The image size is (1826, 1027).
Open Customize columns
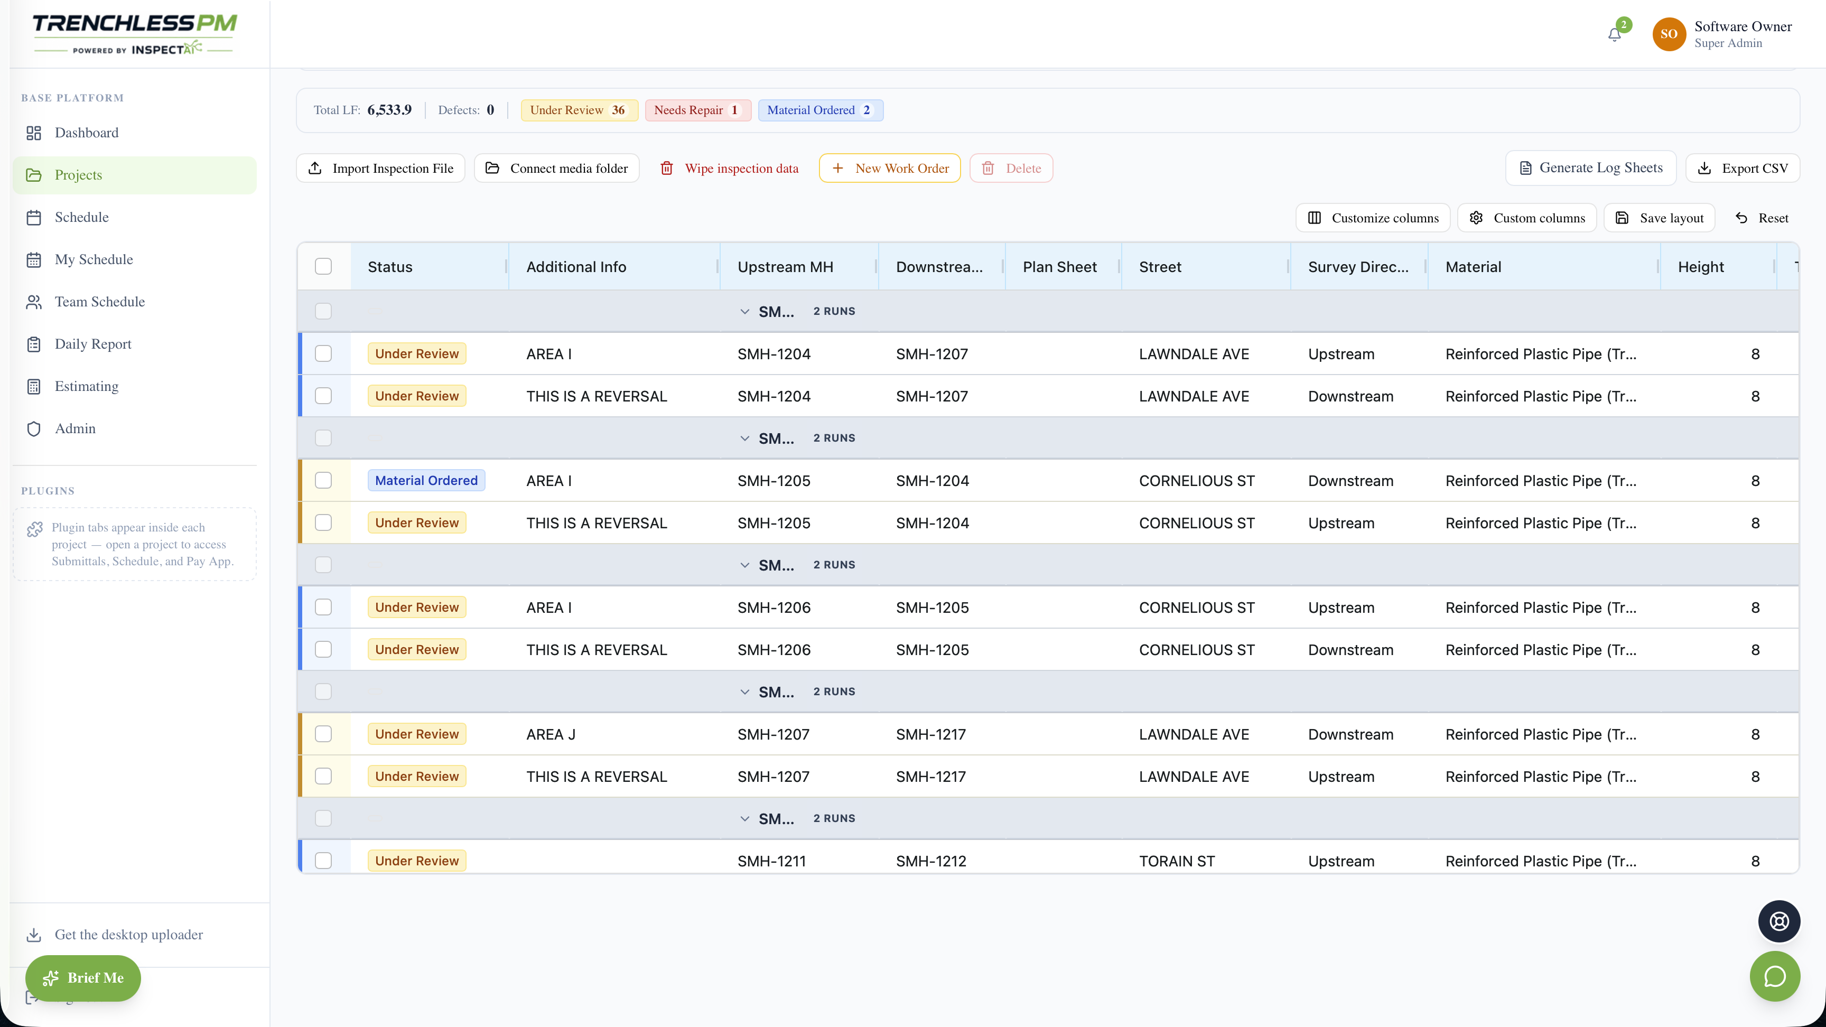pyautogui.click(x=1373, y=218)
